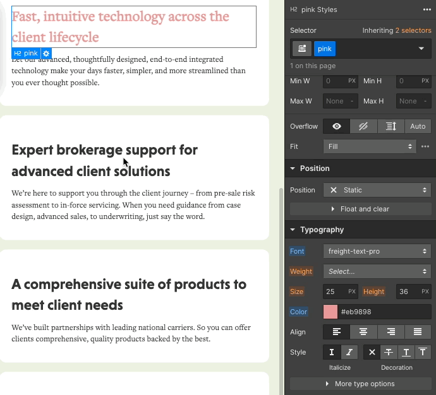Viewport: 436px width, 395px height.
Task: Set overflow to hidden with crossed-eye icon
Action: [x=364, y=126]
